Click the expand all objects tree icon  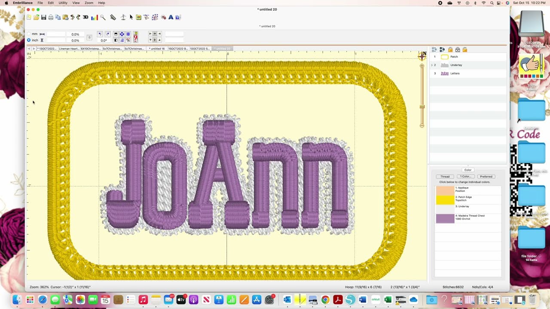tap(434, 49)
